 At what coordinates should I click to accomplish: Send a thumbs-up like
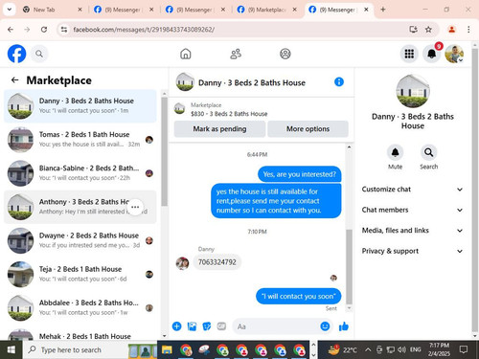344,326
